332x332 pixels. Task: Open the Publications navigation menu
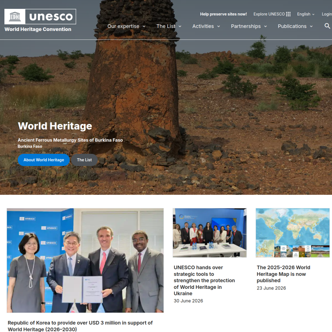click(295, 26)
